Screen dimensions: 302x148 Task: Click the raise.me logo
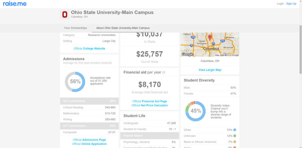click(15, 3)
